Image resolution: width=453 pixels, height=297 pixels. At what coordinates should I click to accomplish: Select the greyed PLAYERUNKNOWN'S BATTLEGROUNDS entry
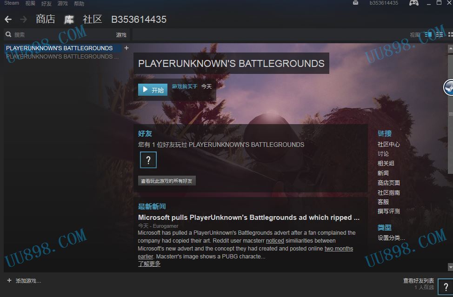point(62,57)
